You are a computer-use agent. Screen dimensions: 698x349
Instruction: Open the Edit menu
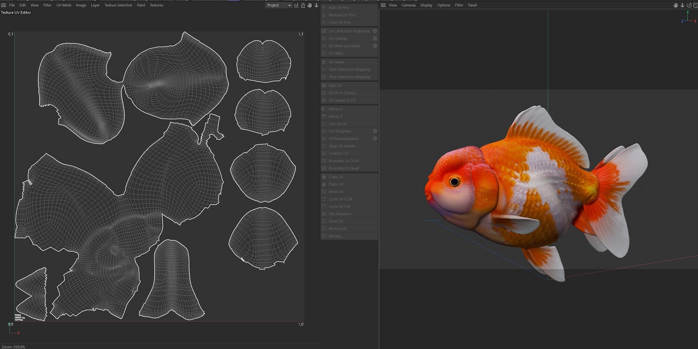[23, 5]
